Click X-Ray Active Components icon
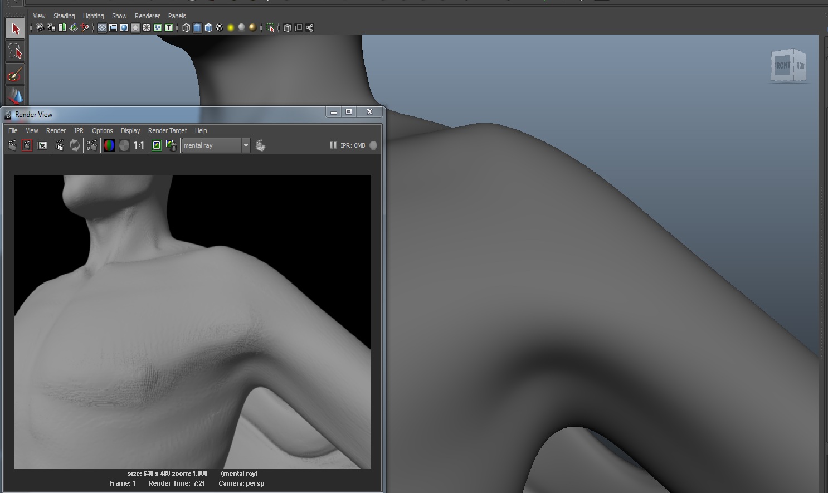The width and height of the screenshot is (828, 493). pyautogui.click(x=299, y=27)
